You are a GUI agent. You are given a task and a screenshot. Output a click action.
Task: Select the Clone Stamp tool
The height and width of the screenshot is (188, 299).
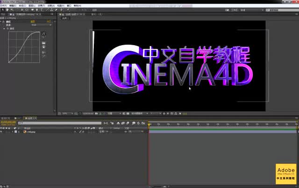51,10
